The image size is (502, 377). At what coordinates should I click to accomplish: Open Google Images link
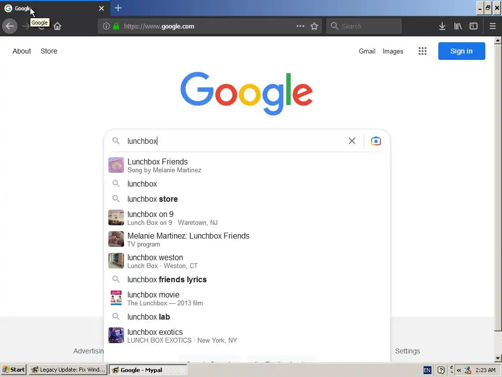click(393, 51)
